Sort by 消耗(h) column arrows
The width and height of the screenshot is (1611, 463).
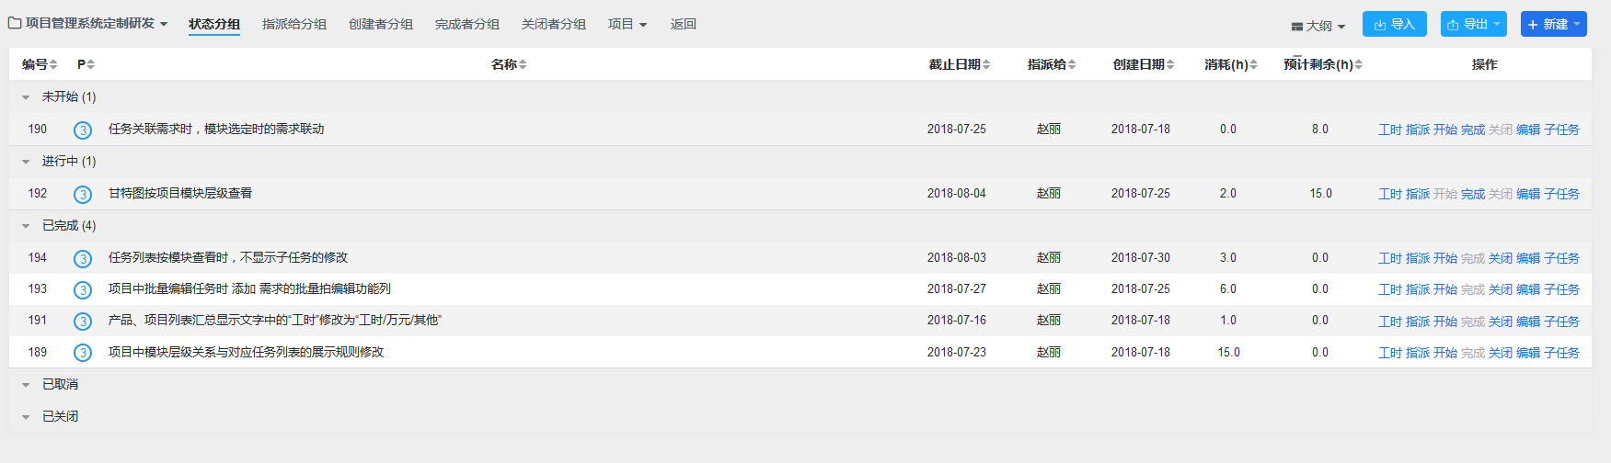(x=1253, y=64)
